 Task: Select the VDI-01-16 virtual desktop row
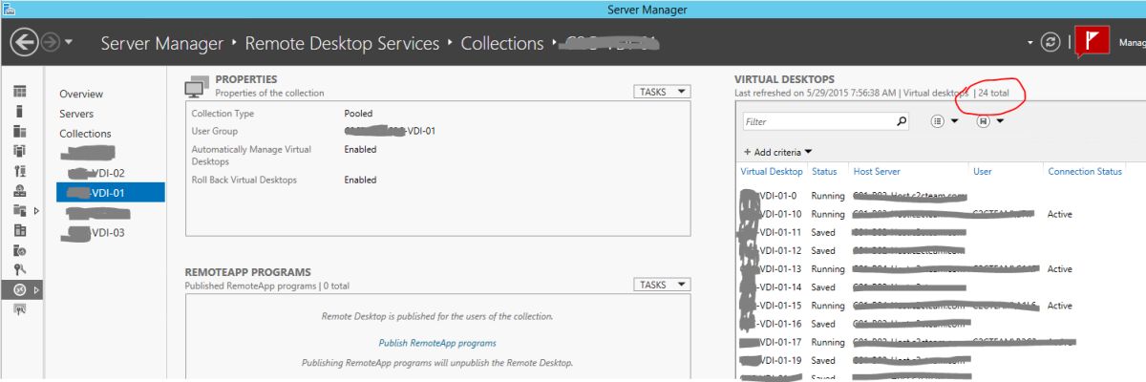tap(941, 324)
